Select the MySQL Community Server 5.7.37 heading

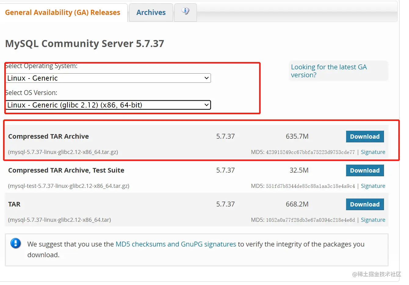85,44
